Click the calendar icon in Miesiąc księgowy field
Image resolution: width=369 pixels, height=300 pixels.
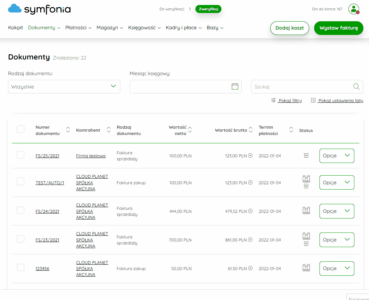coord(235,86)
